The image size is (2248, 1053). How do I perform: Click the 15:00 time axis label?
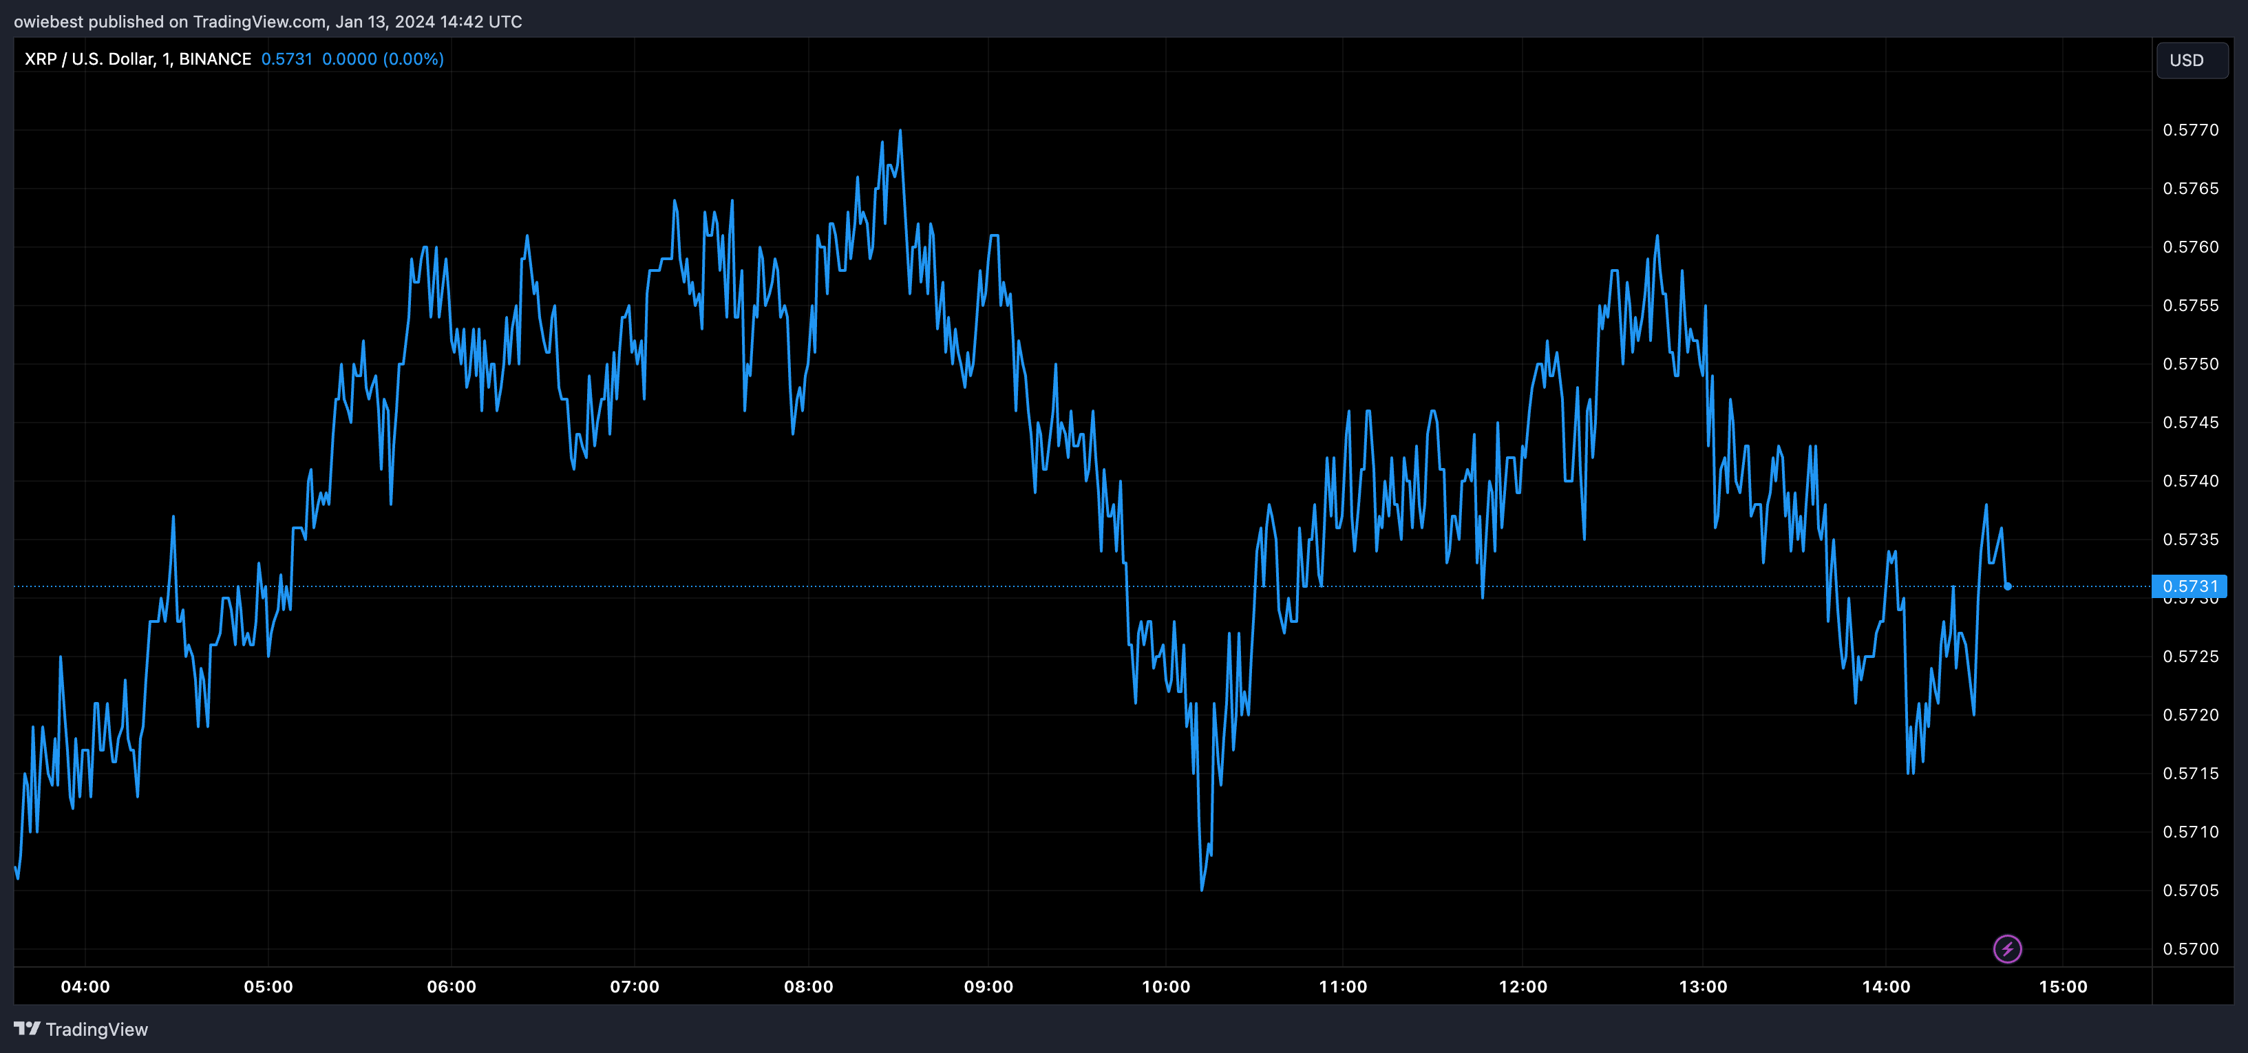click(x=2063, y=987)
